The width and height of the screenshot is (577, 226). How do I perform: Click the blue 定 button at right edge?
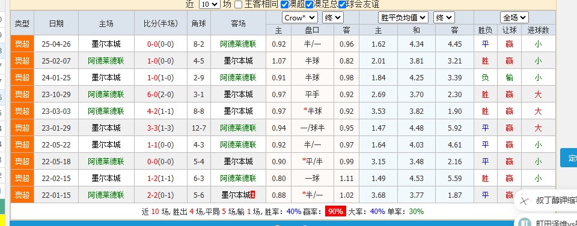(569, 158)
